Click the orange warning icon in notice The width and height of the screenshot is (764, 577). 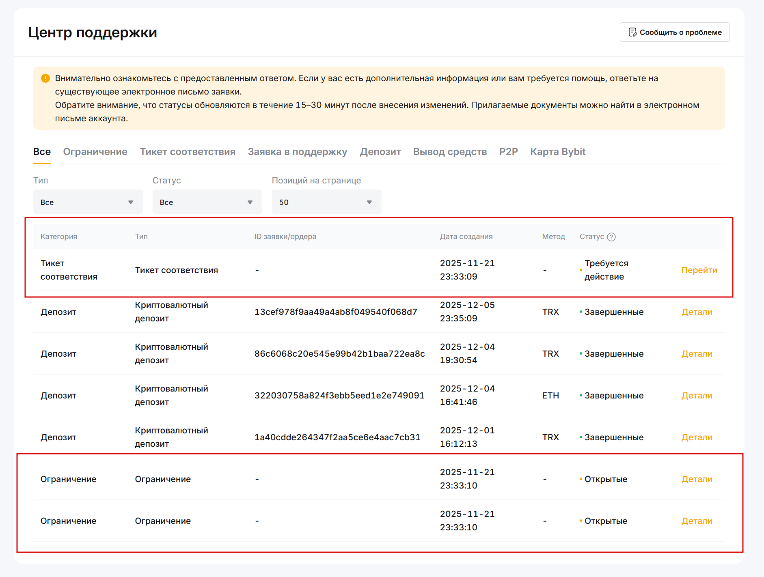coord(45,78)
